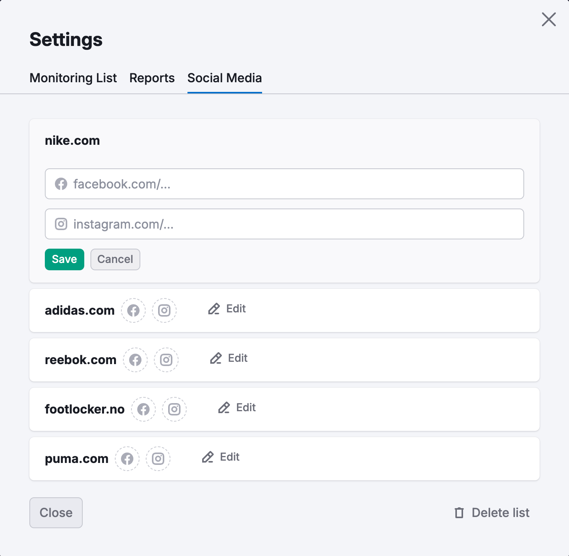Open the Social Media tab

click(x=224, y=78)
